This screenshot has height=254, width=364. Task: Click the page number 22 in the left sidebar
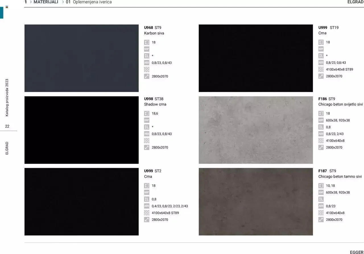7,126
